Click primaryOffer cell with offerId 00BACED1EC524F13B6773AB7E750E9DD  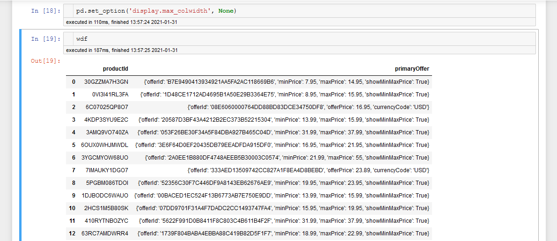(x=282, y=195)
